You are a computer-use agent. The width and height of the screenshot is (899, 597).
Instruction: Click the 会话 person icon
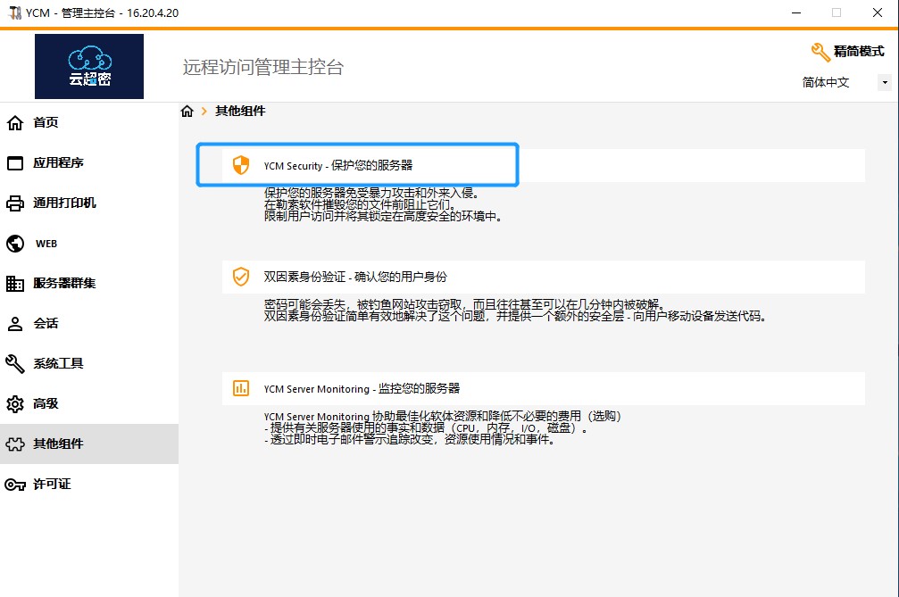coord(15,324)
